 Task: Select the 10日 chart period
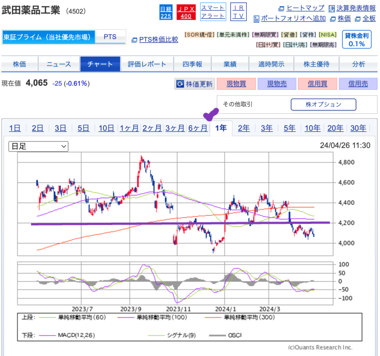107,128
